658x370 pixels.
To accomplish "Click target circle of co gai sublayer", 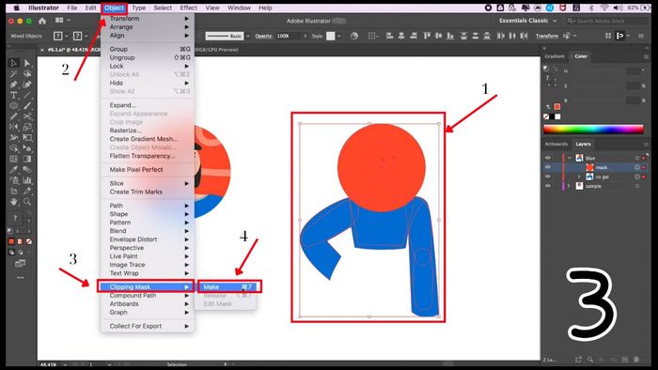I will (637, 177).
